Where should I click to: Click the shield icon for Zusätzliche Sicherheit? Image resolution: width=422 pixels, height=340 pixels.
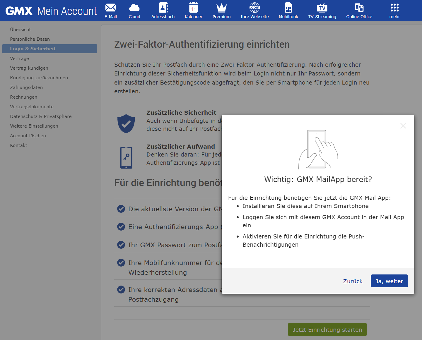pyautogui.click(x=126, y=124)
